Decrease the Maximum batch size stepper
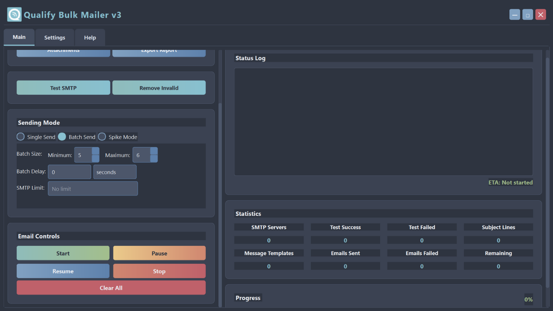 tap(154, 159)
